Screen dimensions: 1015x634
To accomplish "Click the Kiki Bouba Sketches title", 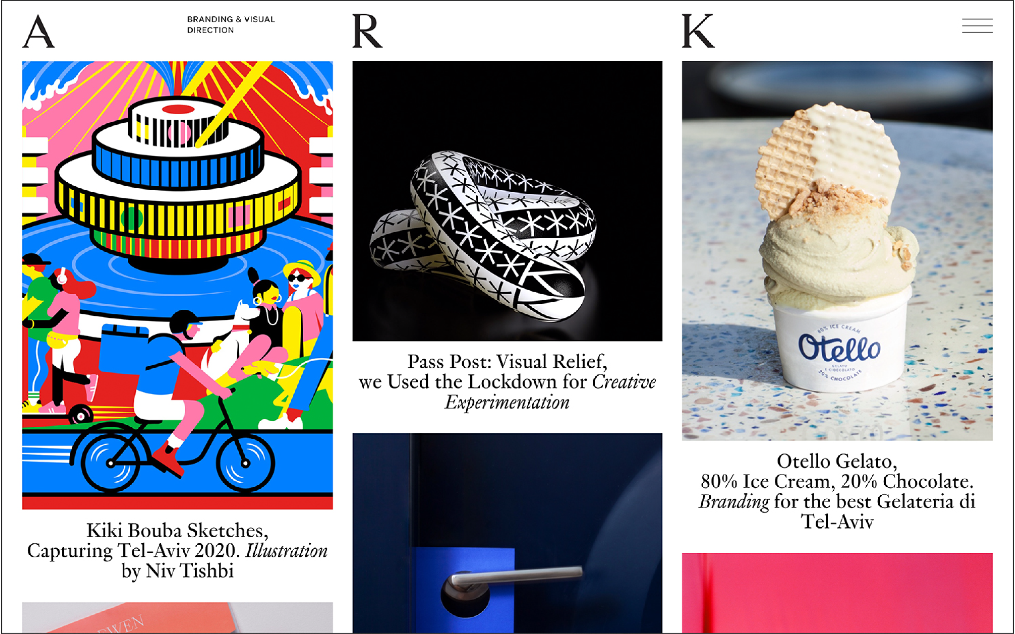I will (177, 550).
